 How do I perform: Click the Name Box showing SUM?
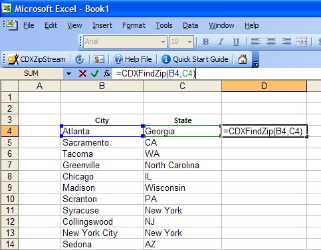coord(31,73)
